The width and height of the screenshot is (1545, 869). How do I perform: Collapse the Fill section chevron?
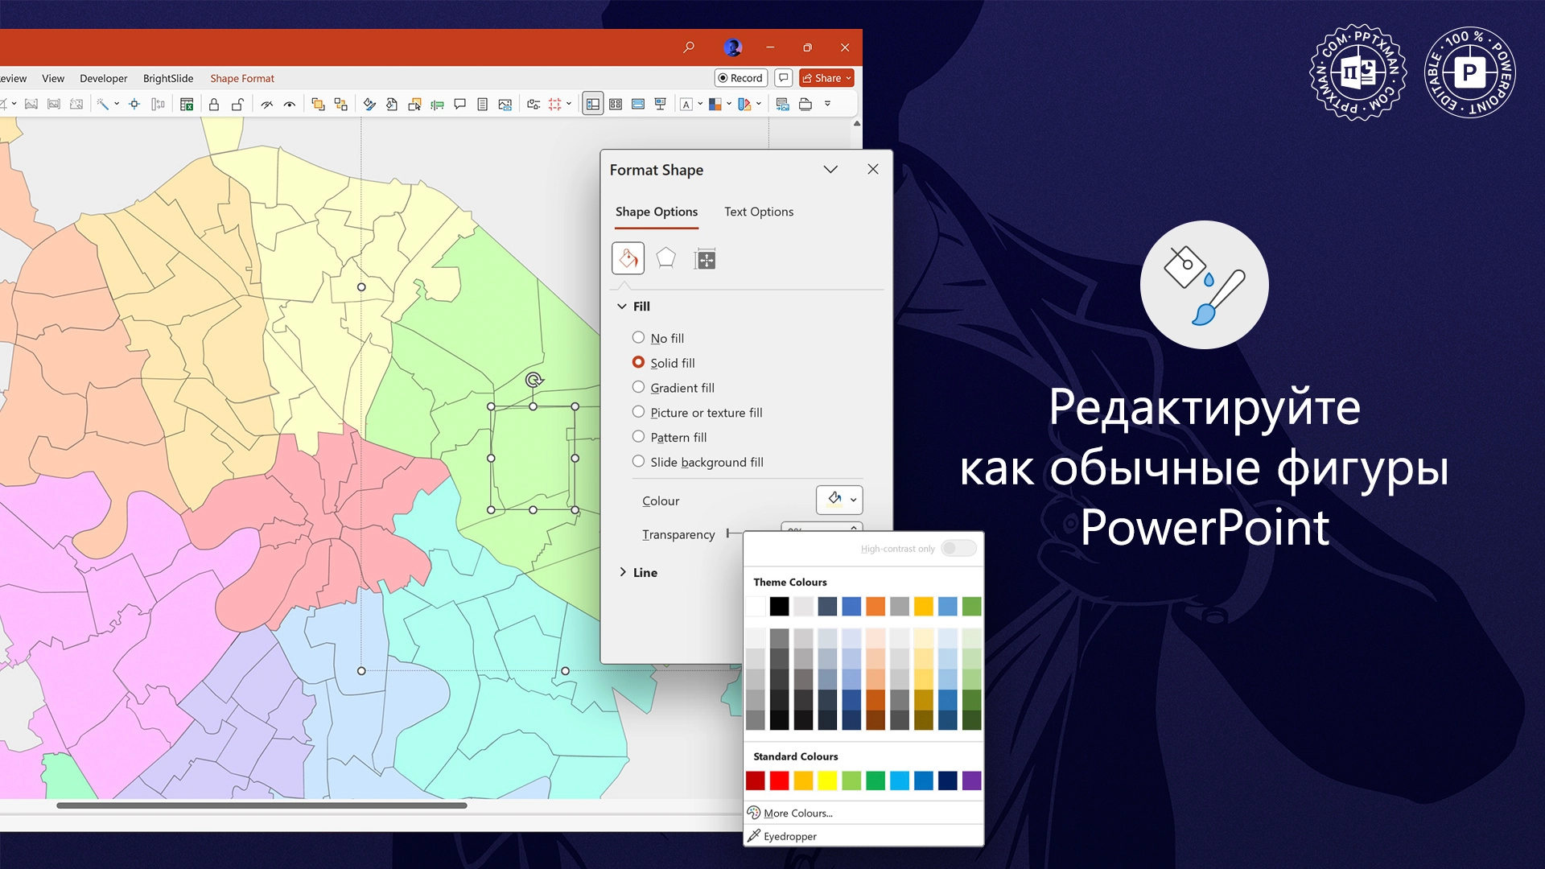622,306
